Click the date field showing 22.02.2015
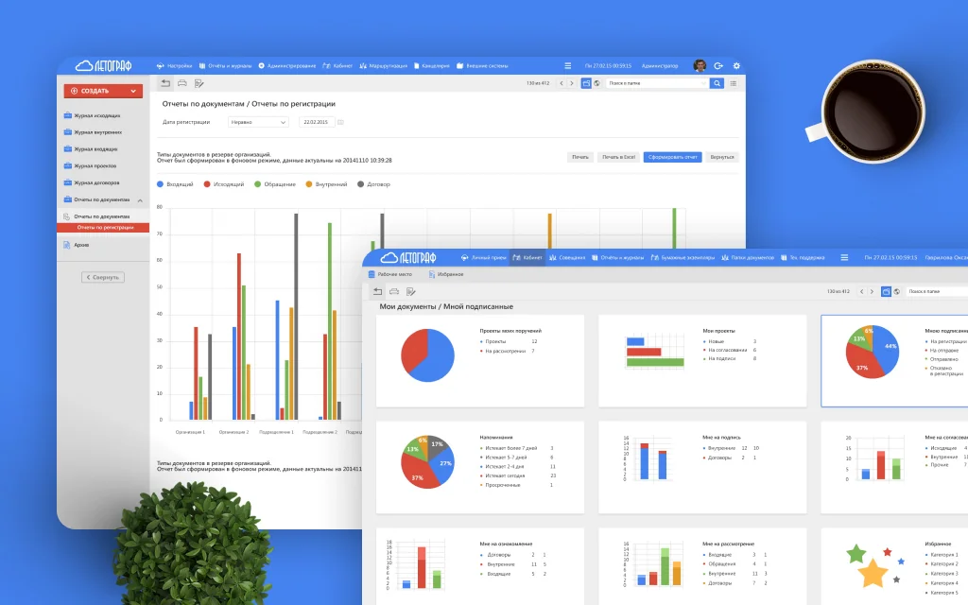Screen dimensions: 968x605 (x=316, y=122)
